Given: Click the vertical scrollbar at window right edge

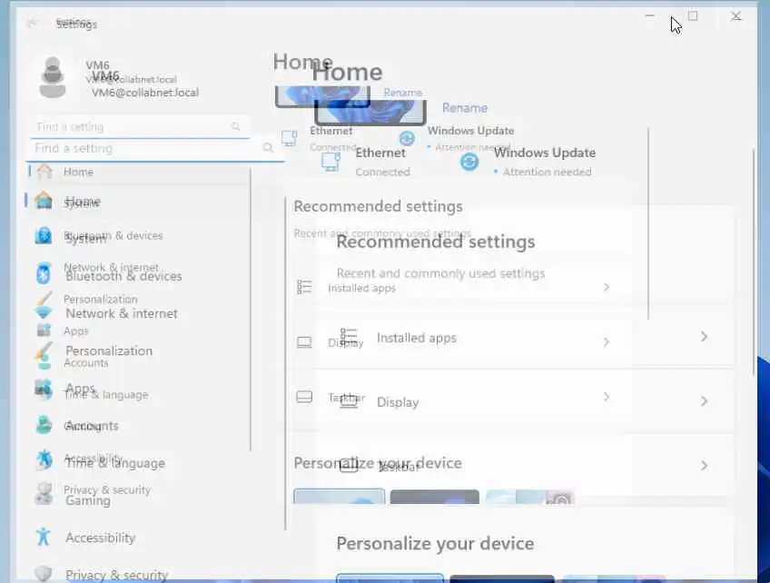Looking at the screenshot, I should [755, 262].
